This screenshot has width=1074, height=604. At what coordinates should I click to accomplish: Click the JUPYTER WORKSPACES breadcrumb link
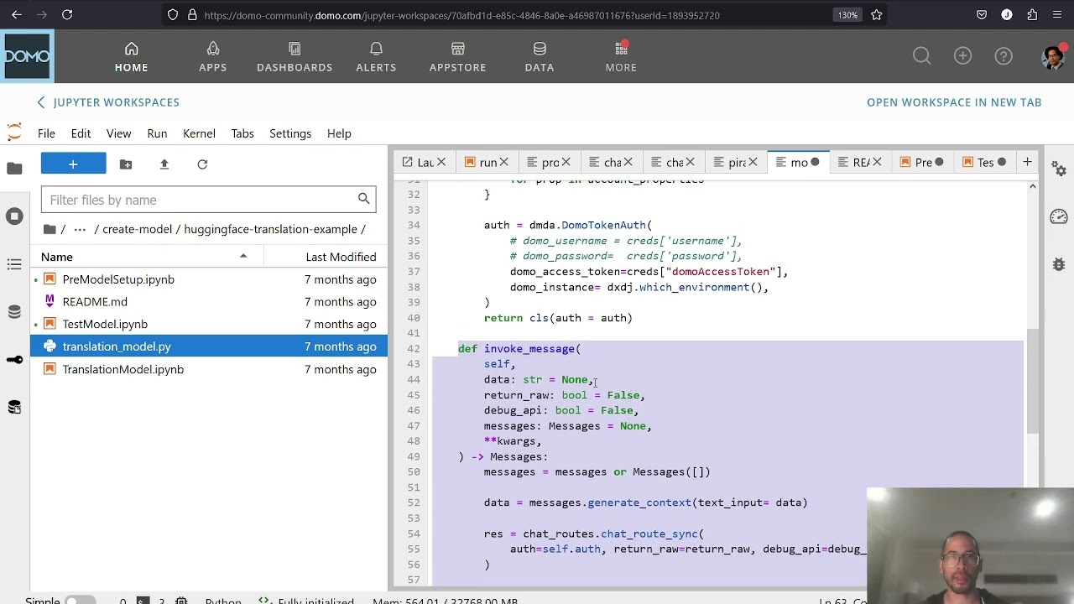tap(116, 102)
